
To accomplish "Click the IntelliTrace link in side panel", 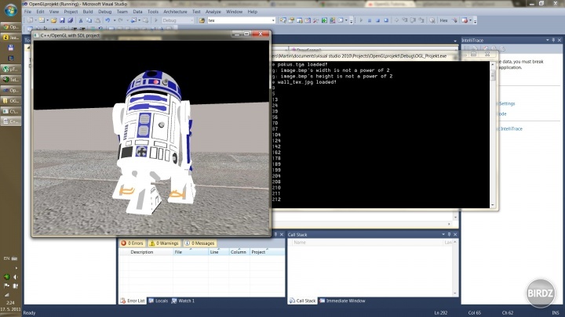I will (x=511, y=128).
